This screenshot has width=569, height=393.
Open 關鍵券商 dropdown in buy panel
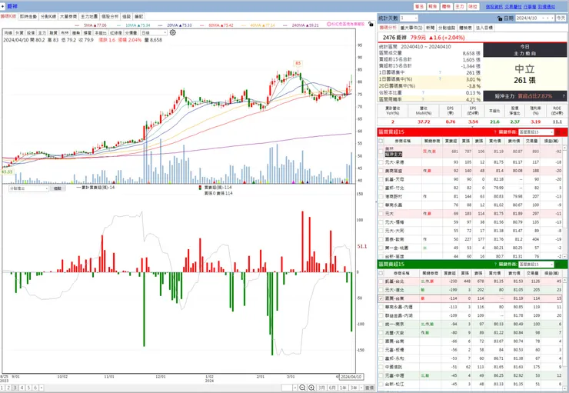536,132
